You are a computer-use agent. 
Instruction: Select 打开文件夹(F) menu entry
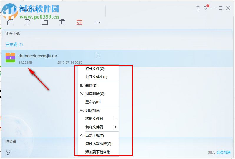[x=98, y=77]
